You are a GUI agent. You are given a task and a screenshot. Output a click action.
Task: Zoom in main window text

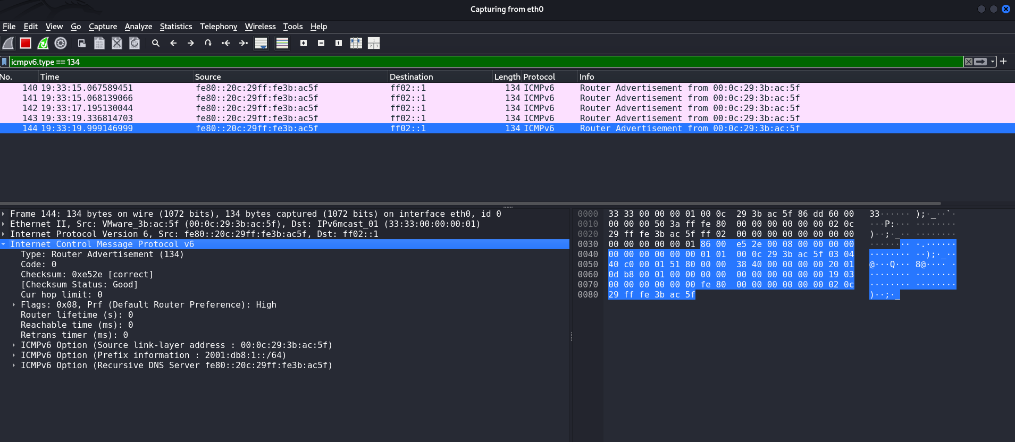pos(304,43)
